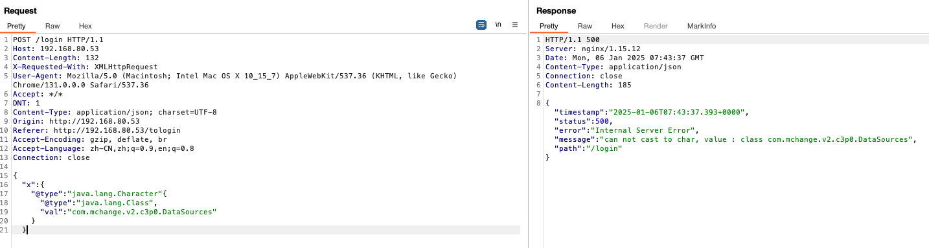Click the response Date header line
This screenshot has width=929, height=248.
[625, 58]
